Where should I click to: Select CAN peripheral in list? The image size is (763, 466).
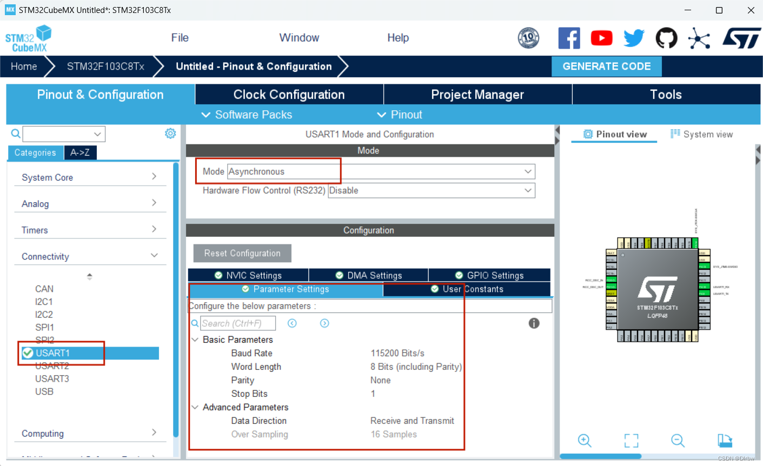(44, 289)
